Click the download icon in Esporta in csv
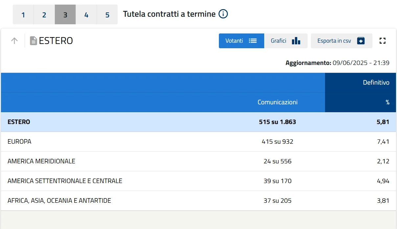 [361, 41]
